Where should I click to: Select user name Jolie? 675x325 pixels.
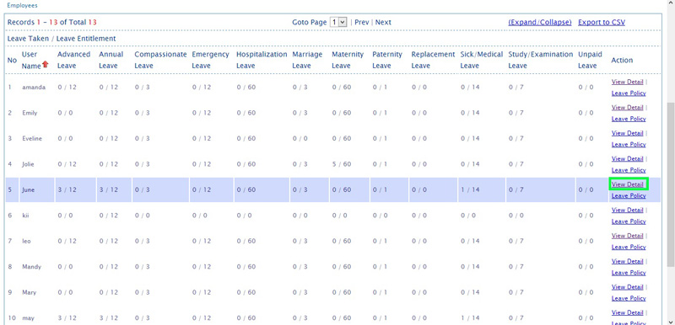pos(28,164)
